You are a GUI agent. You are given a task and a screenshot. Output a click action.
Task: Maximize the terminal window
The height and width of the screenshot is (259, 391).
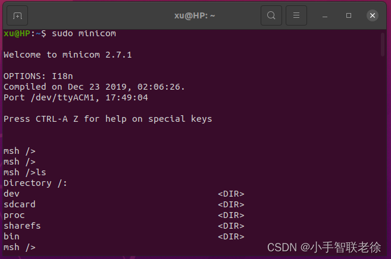coord(349,15)
